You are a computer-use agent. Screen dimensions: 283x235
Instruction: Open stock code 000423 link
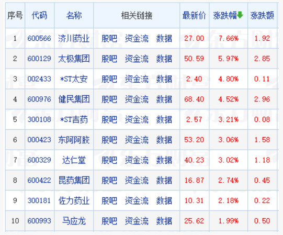(39, 140)
